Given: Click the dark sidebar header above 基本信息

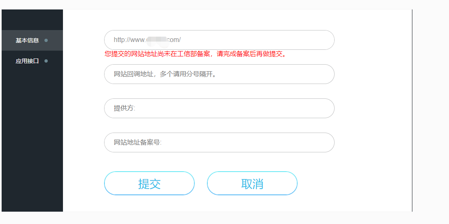Looking at the screenshot, I should point(32,20).
